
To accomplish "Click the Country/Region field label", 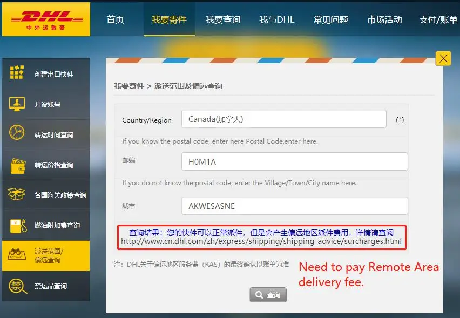I will 147,120.
